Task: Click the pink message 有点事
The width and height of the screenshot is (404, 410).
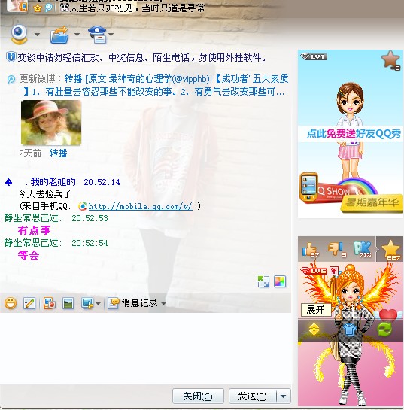Action: (x=34, y=231)
